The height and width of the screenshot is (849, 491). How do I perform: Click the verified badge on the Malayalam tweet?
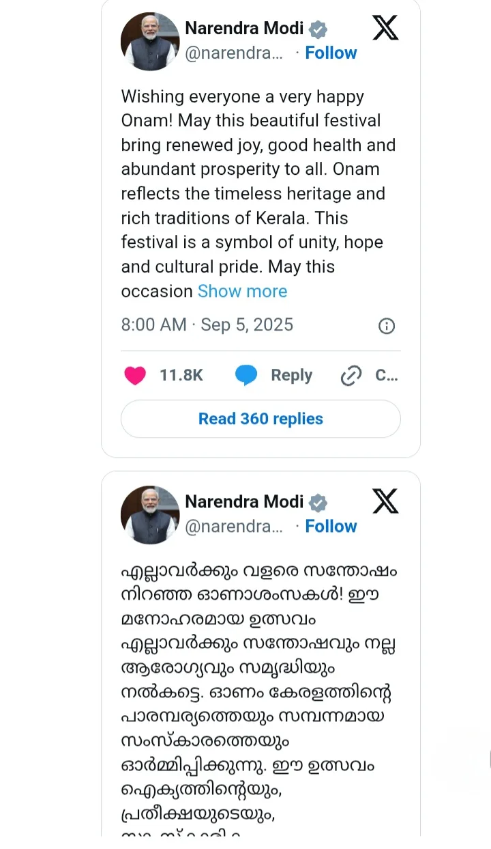point(318,503)
